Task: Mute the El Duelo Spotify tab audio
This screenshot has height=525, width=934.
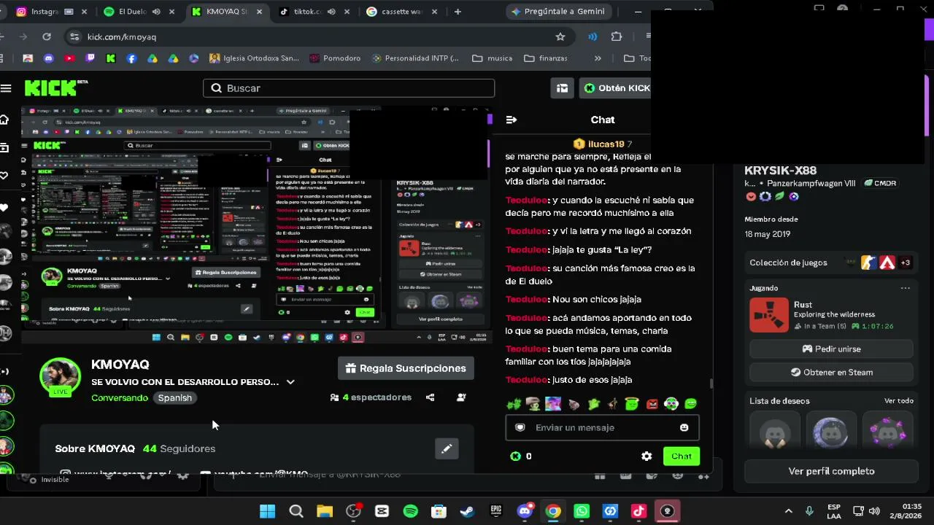Action: [155, 12]
